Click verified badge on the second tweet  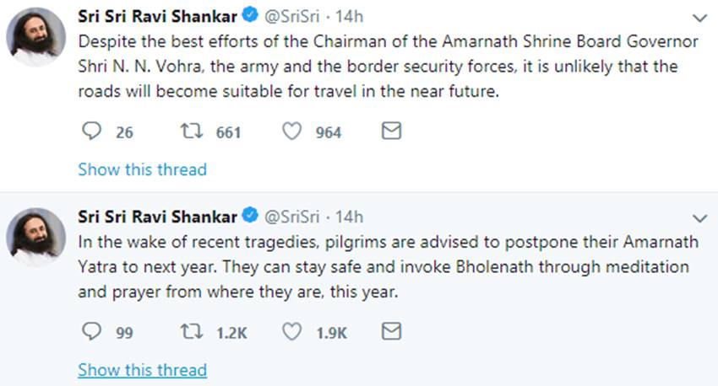(x=251, y=217)
